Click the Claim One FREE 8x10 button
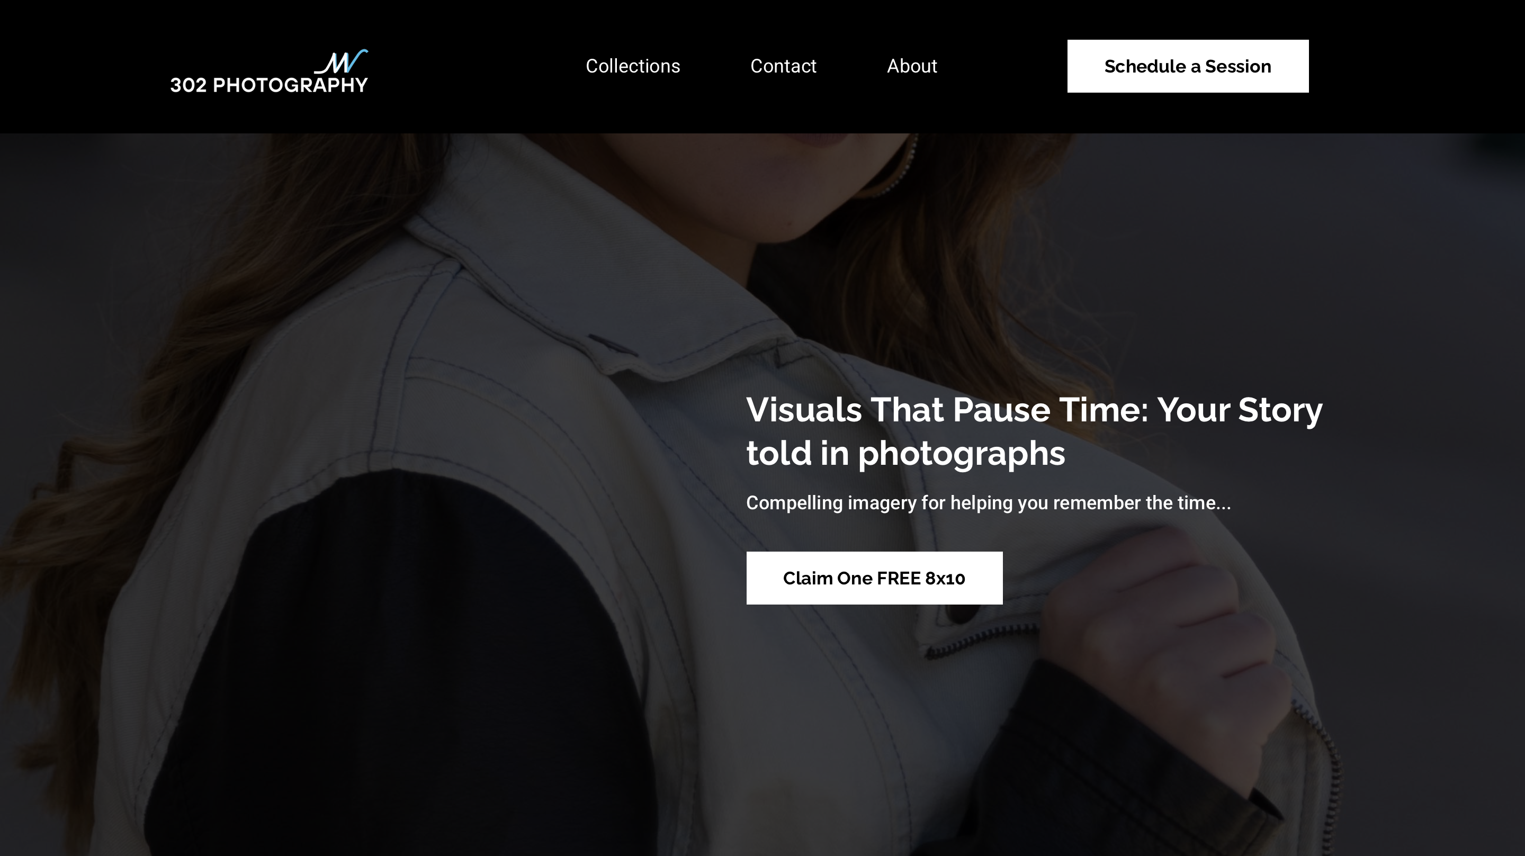Image resolution: width=1525 pixels, height=856 pixels. pos(874,579)
